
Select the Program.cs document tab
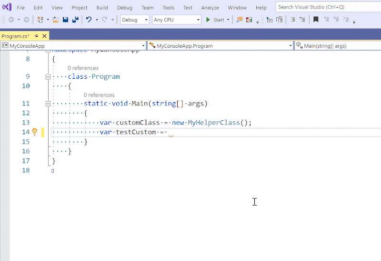click(15, 36)
